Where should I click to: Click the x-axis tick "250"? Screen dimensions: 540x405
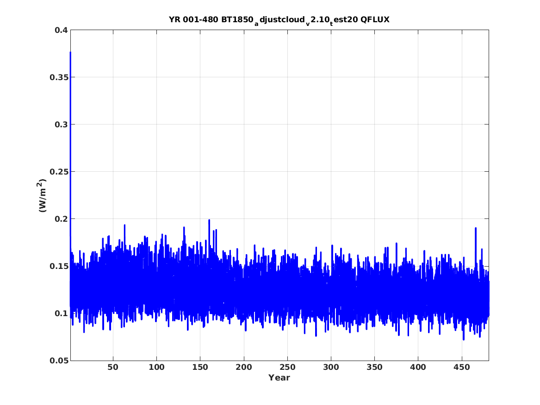(287, 368)
